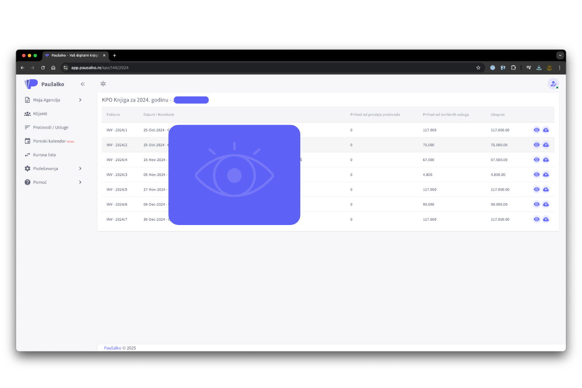Download the INV - 2024/3 invoice
582x388 pixels.
(x=546, y=175)
